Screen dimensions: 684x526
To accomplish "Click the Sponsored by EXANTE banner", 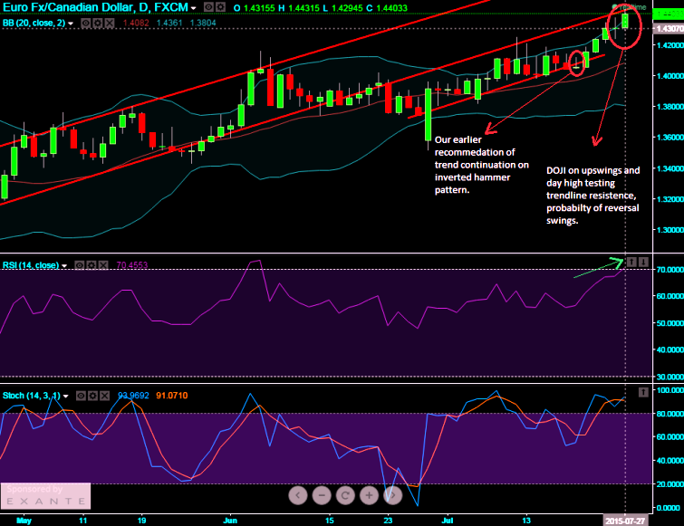I will coord(45,495).
